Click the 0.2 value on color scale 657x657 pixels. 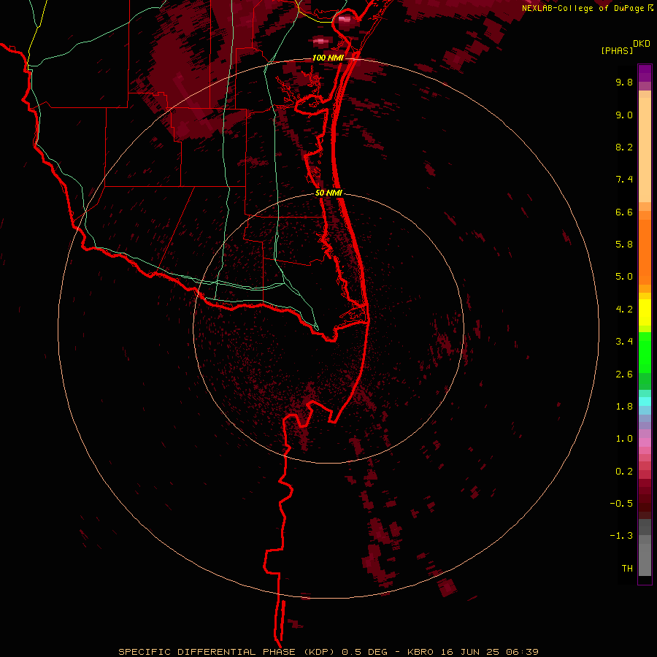pos(624,472)
